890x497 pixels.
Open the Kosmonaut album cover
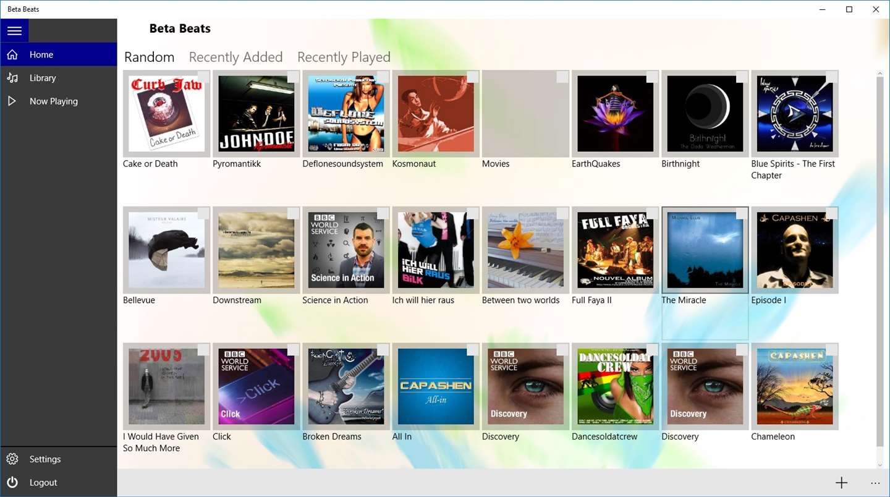click(436, 114)
